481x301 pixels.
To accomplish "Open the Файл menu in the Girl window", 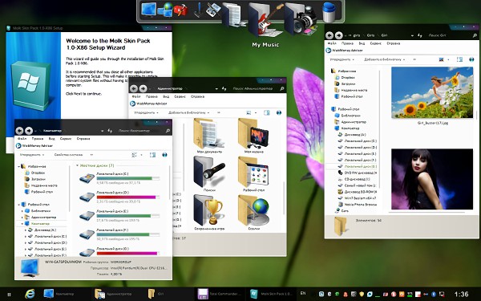I will tap(332, 43).
